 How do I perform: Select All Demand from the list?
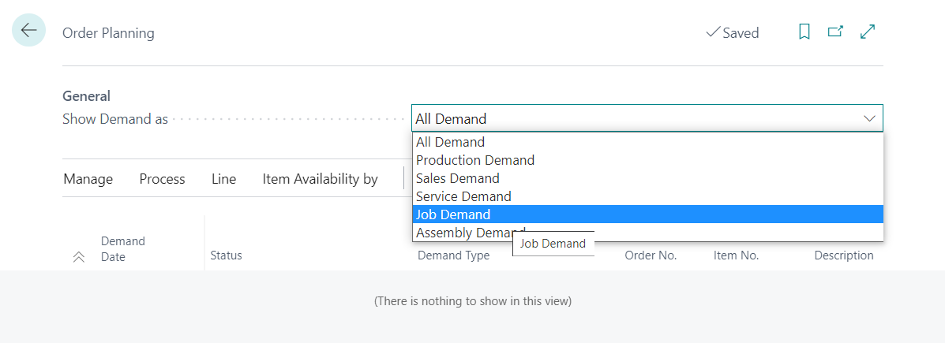coord(450,142)
